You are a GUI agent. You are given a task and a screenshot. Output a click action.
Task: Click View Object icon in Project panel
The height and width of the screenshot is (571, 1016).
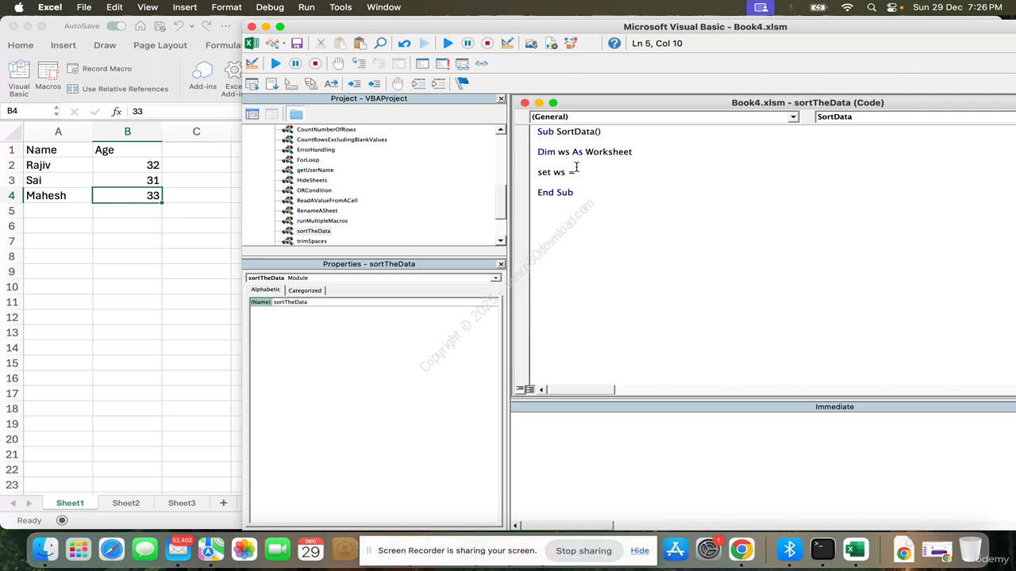[x=271, y=114]
